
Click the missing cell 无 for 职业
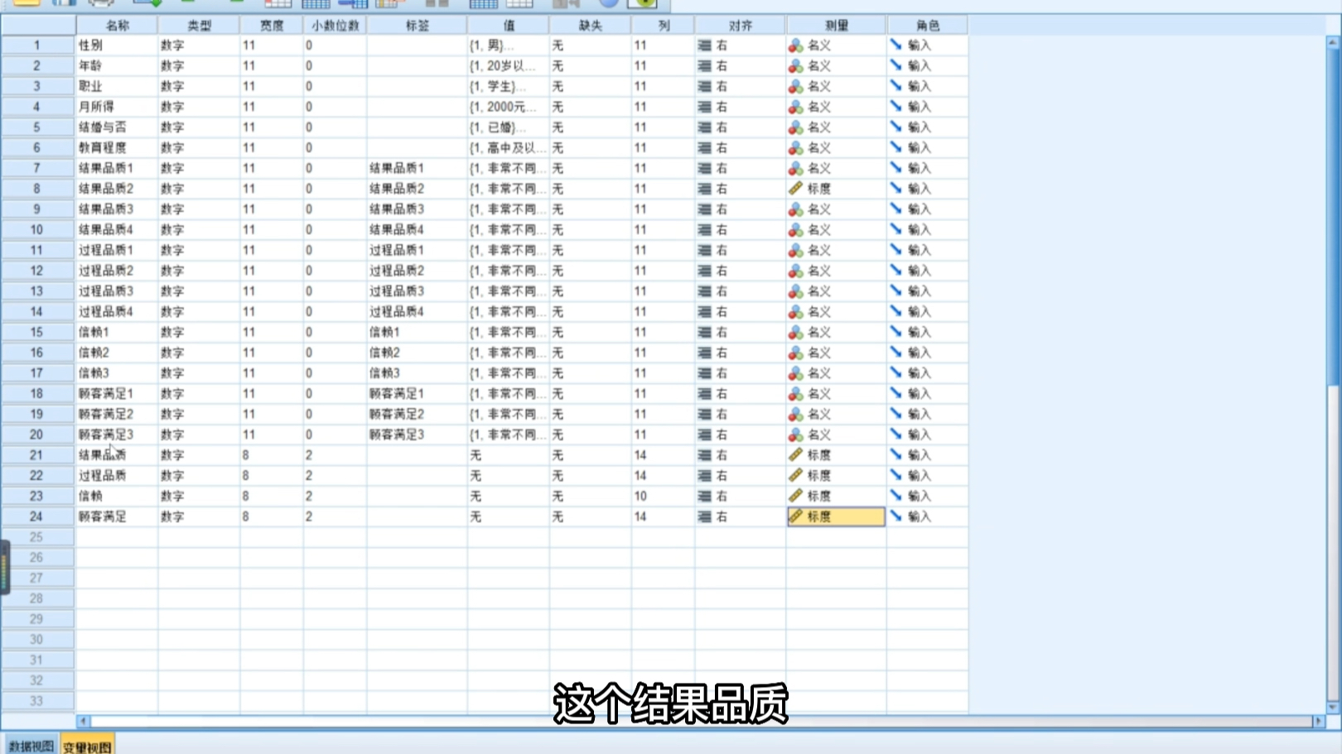[590, 86]
